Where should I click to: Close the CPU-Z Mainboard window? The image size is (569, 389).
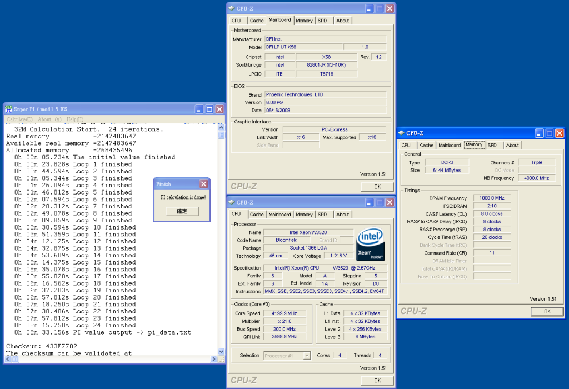390,8
